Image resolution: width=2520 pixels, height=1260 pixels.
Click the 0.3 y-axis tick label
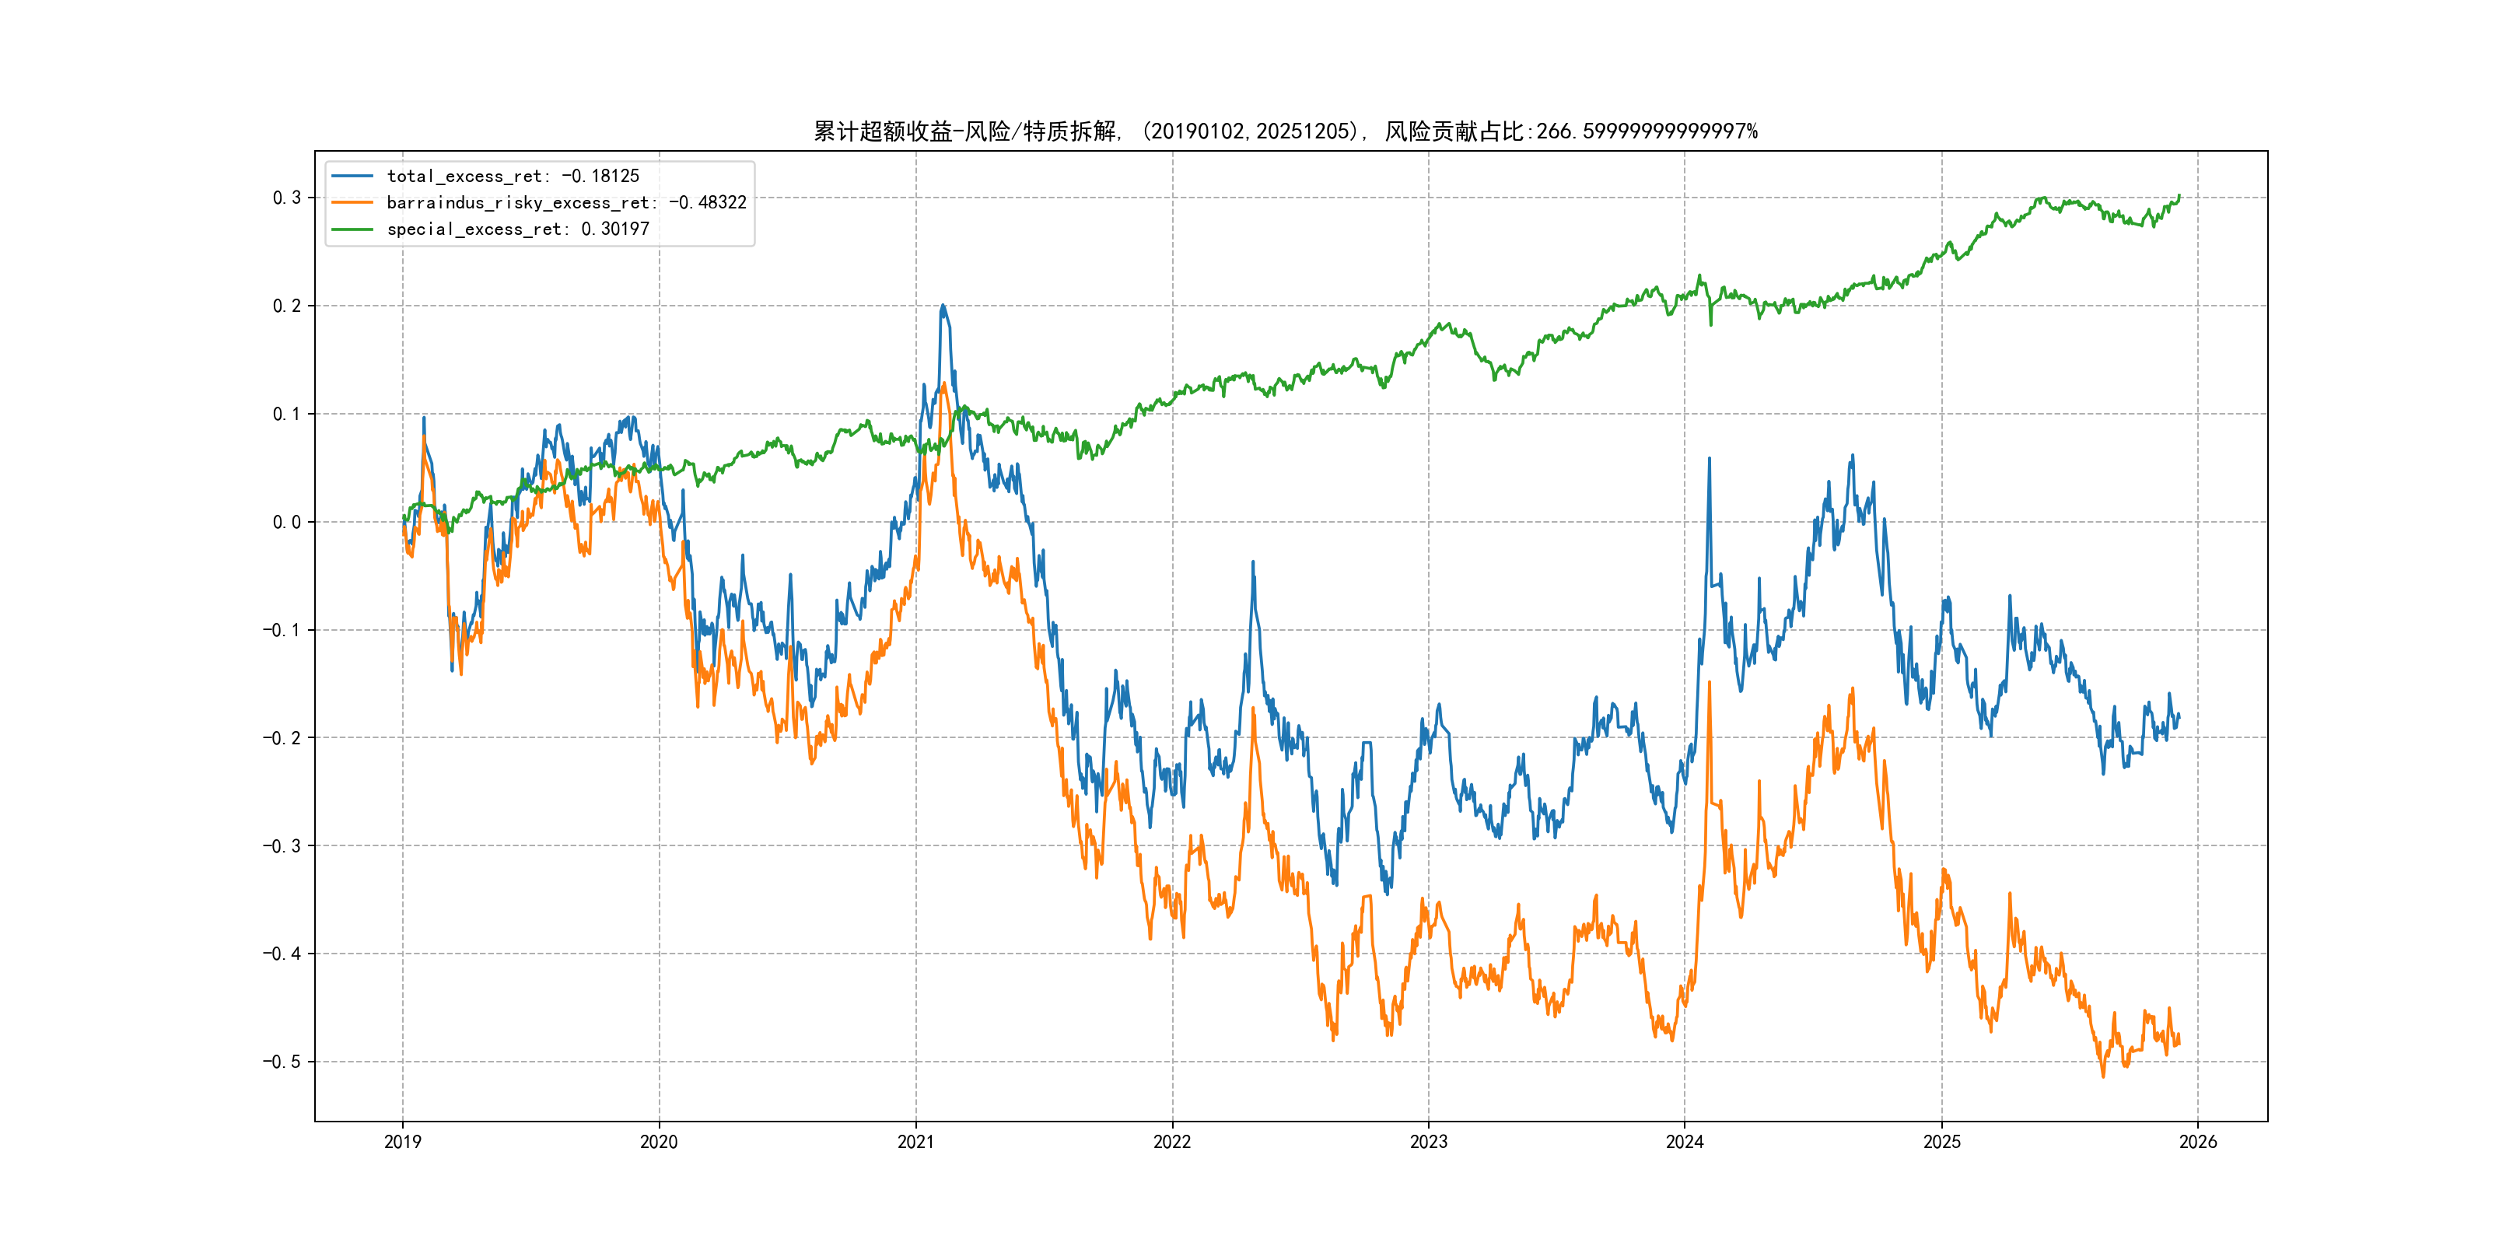coord(287,198)
